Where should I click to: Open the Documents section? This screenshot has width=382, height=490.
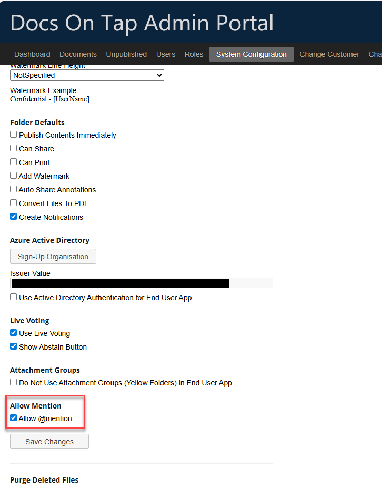pyautogui.click(x=78, y=54)
